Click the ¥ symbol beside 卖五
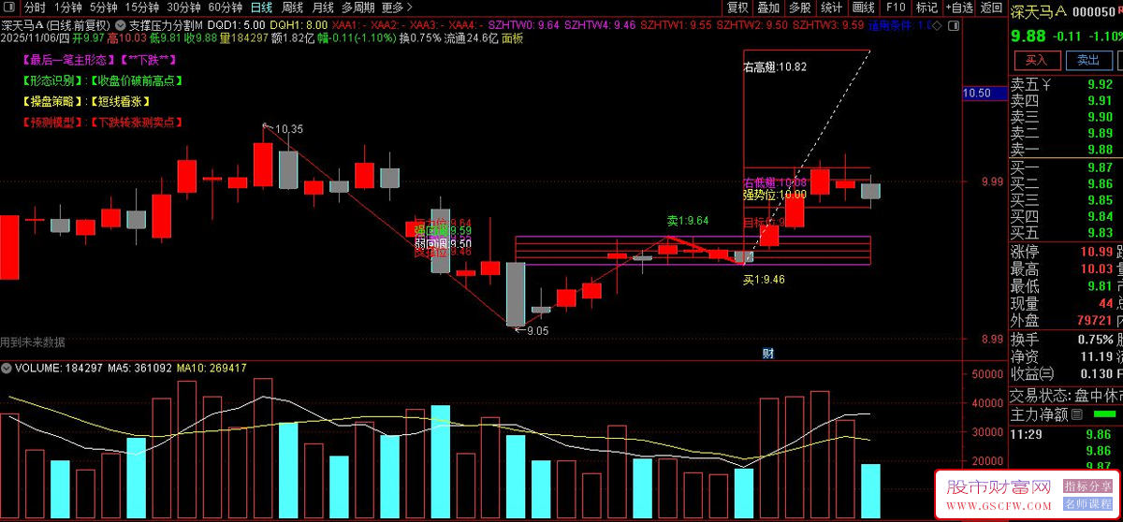This screenshot has width=1123, height=522. point(1048,85)
